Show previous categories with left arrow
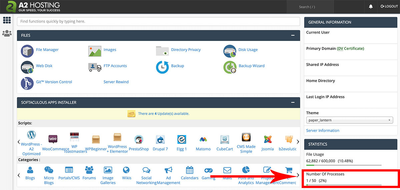Screen dimensions: 400x190 click(19, 175)
